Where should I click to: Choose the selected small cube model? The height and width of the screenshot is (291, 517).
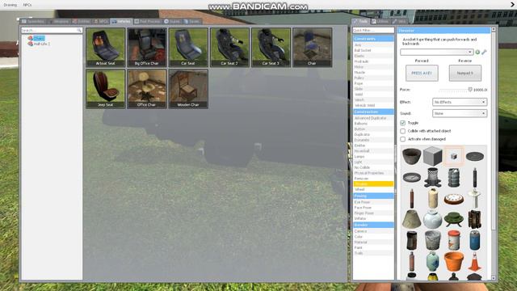point(454,156)
